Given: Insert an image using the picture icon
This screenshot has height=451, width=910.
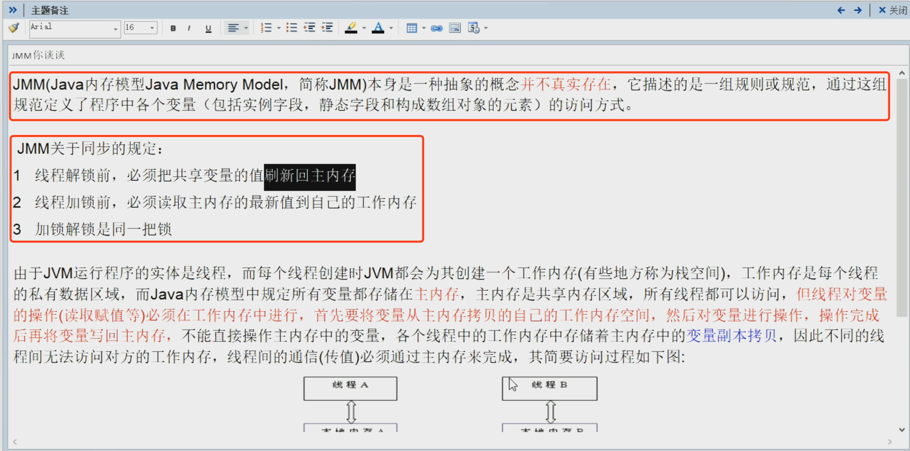Looking at the screenshot, I should [455, 28].
